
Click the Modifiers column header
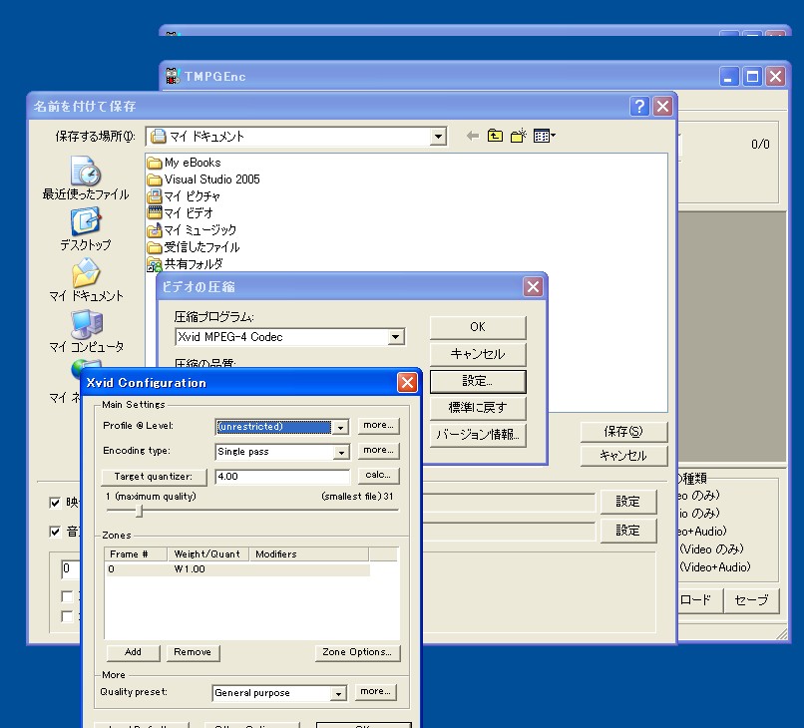click(308, 554)
